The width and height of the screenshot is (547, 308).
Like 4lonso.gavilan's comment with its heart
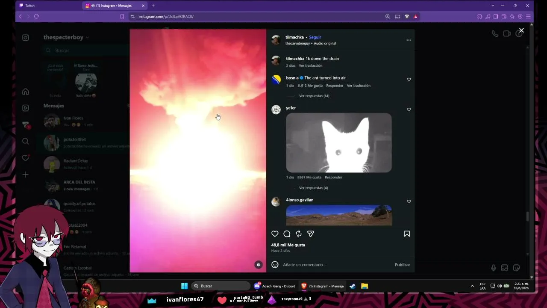click(x=409, y=201)
